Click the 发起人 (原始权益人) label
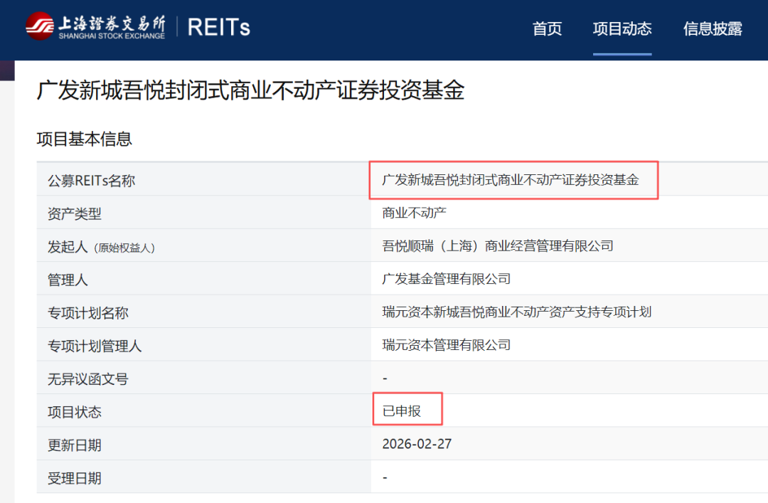Image resolution: width=768 pixels, height=503 pixels. tap(101, 247)
